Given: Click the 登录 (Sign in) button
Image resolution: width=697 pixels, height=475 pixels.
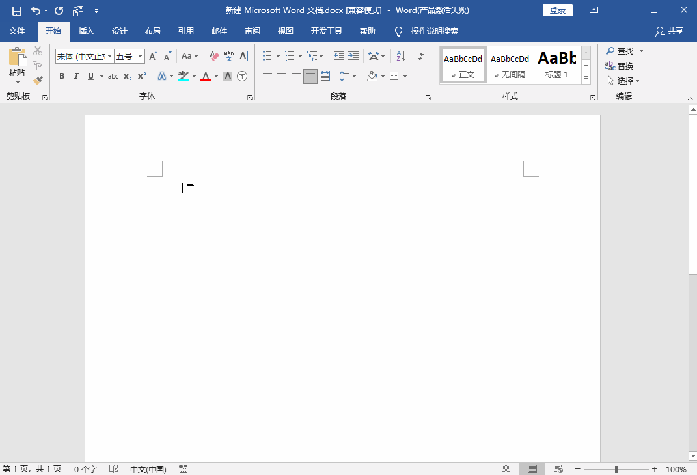Looking at the screenshot, I should pyautogui.click(x=558, y=10).
